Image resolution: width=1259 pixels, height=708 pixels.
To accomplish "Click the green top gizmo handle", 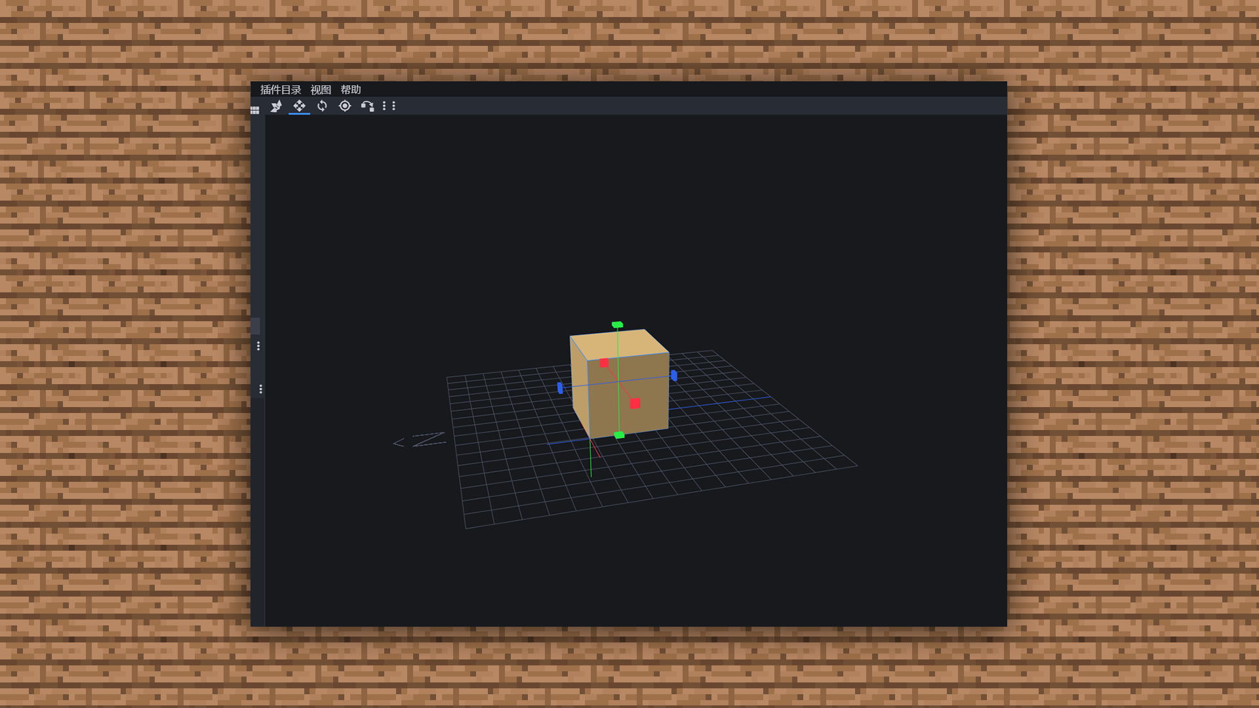I will point(617,324).
